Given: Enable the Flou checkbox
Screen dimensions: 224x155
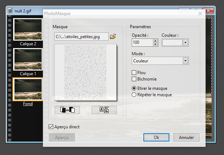Looking at the screenshot, I should (134, 73).
